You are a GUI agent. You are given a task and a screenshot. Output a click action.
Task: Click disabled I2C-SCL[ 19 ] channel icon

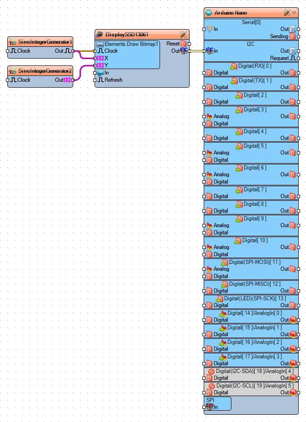[212, 386]
